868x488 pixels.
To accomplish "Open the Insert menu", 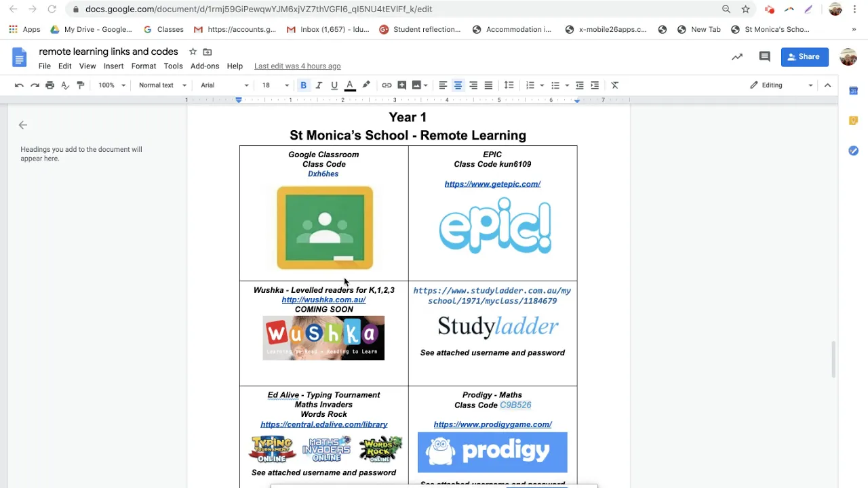I will click(x=113, y=66).
